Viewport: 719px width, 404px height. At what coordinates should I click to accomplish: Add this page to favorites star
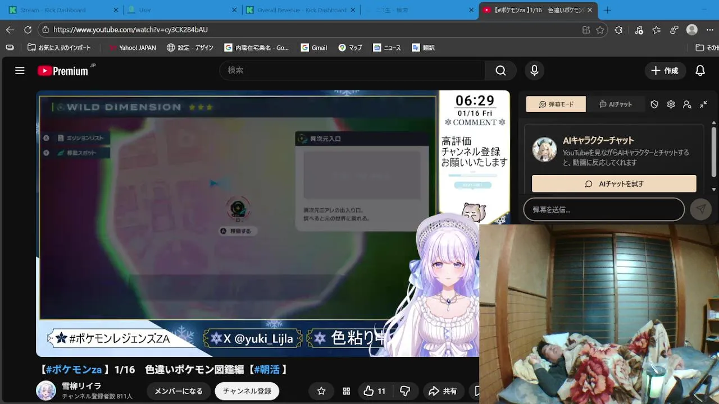coord(600,30)
